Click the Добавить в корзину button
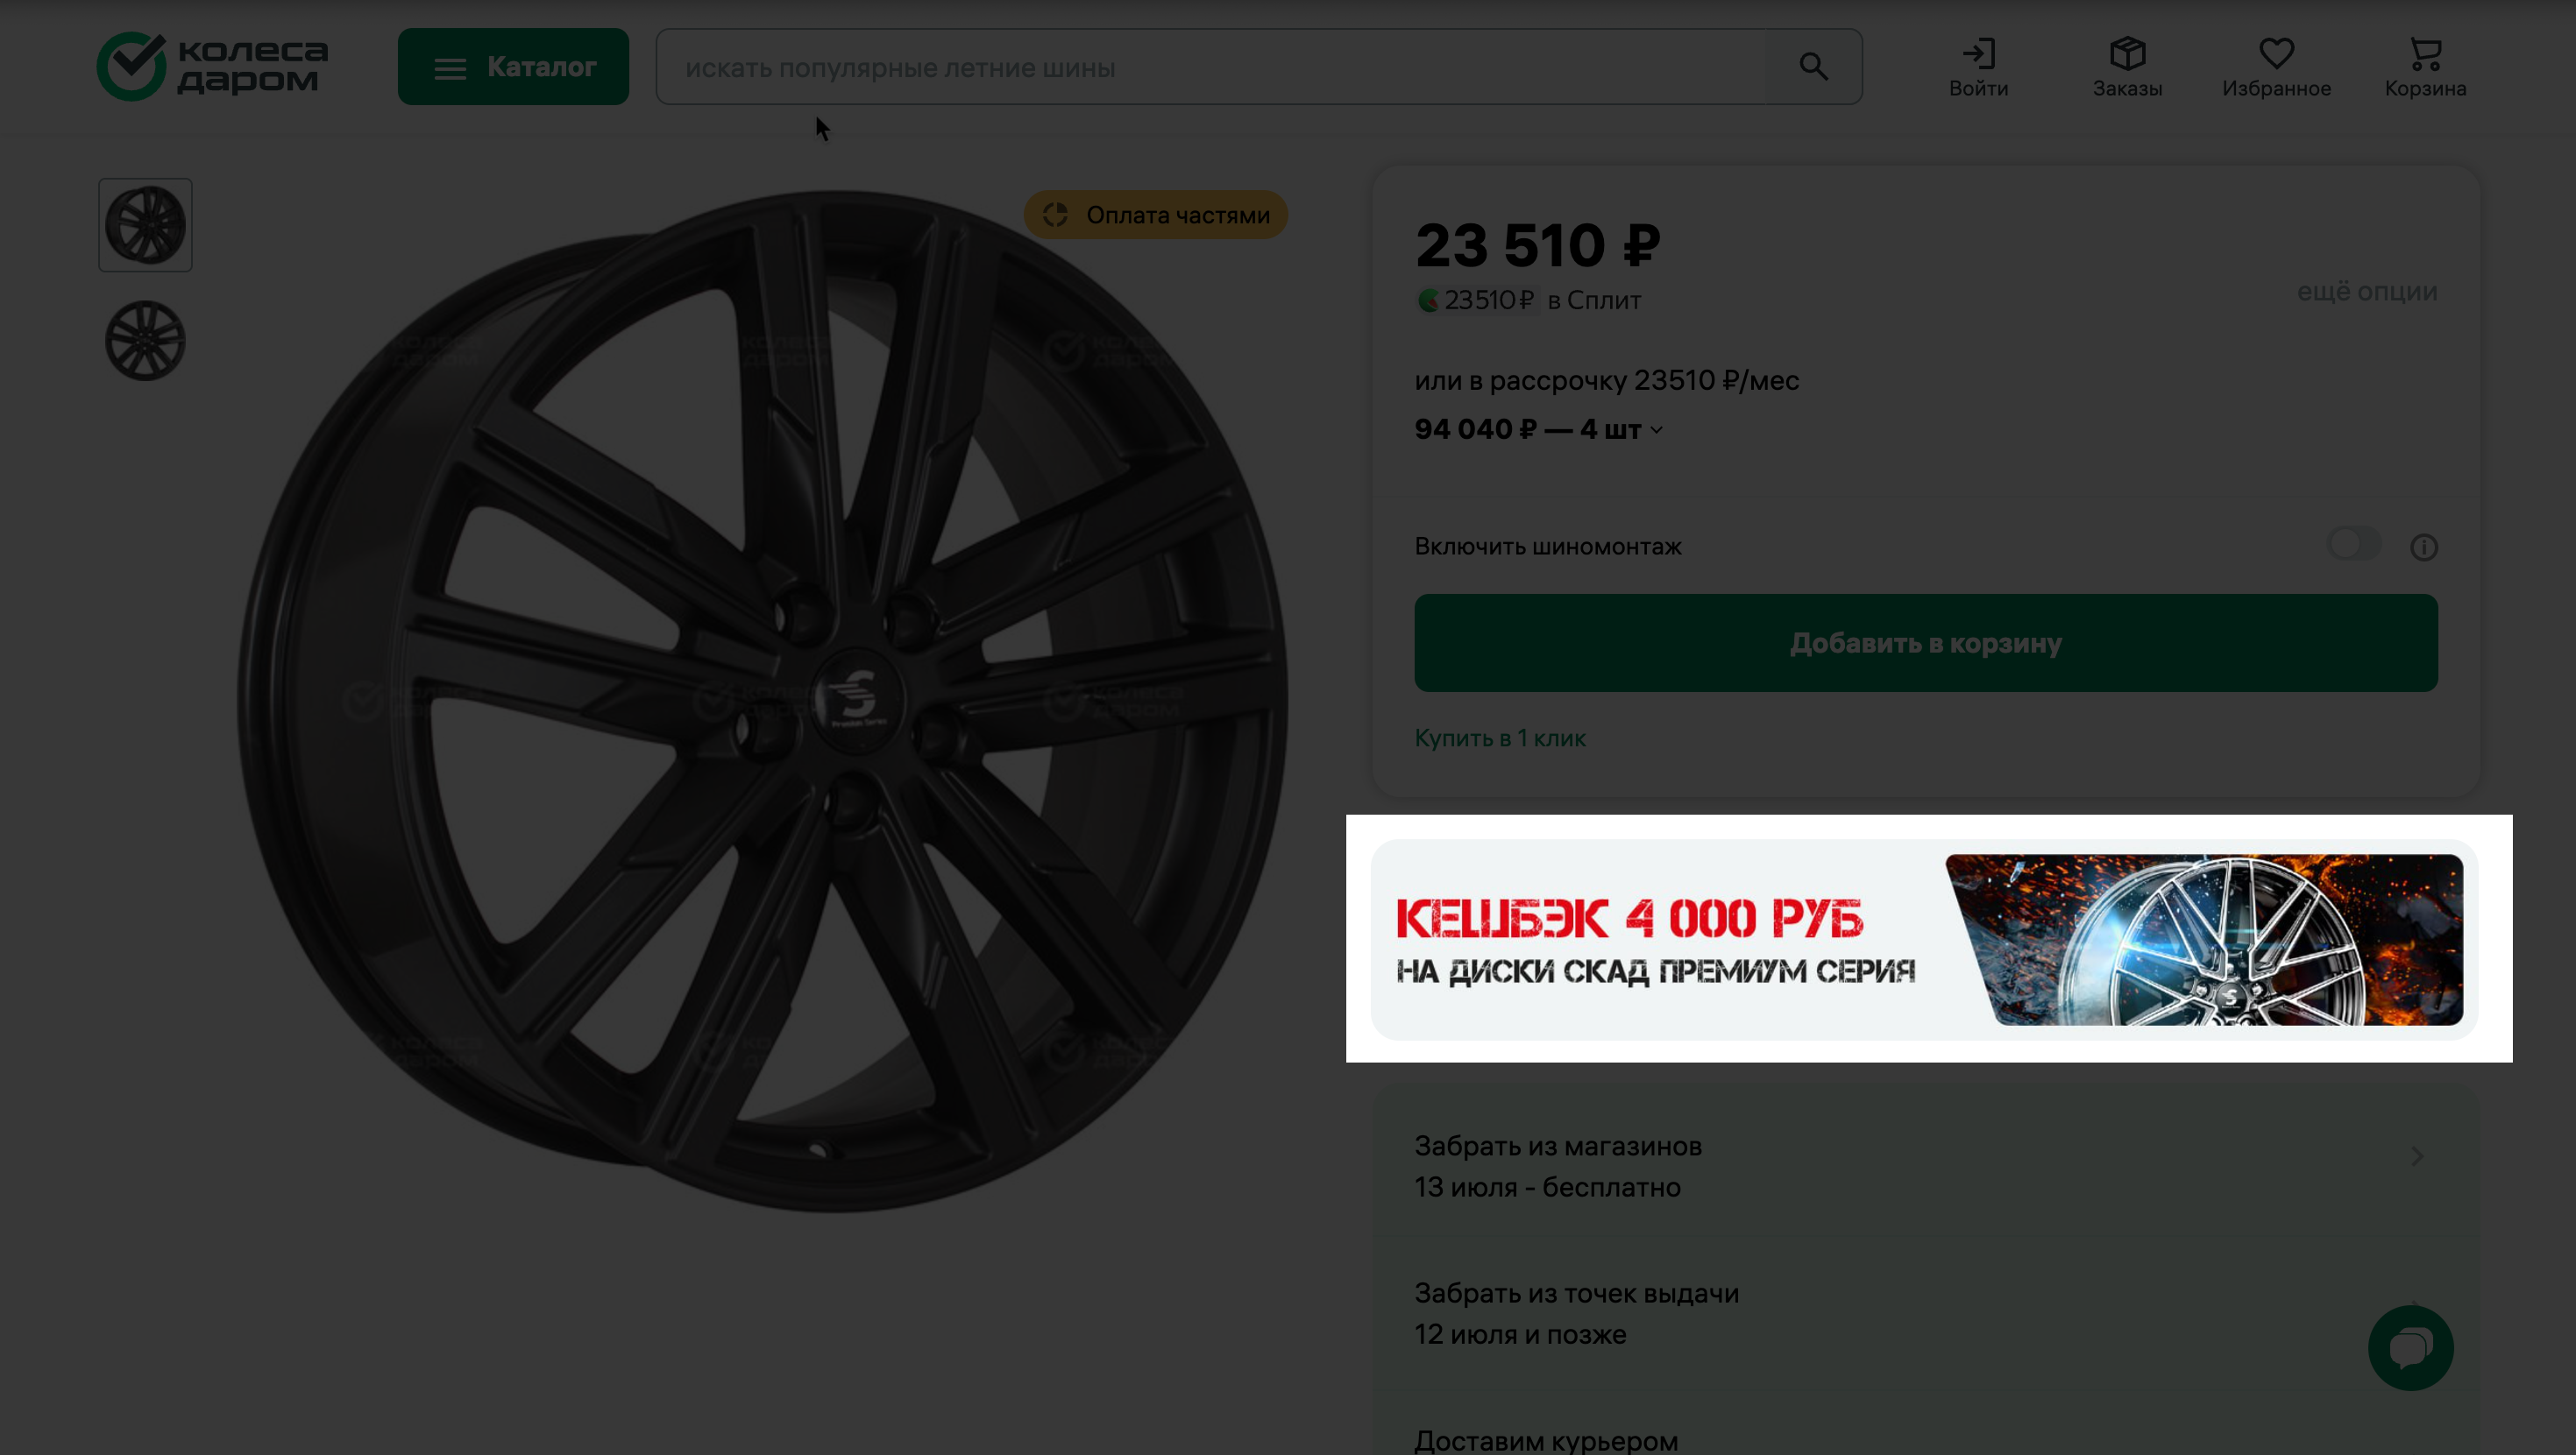Viewport: 2576px width, 1455px height. [1925, 643]
